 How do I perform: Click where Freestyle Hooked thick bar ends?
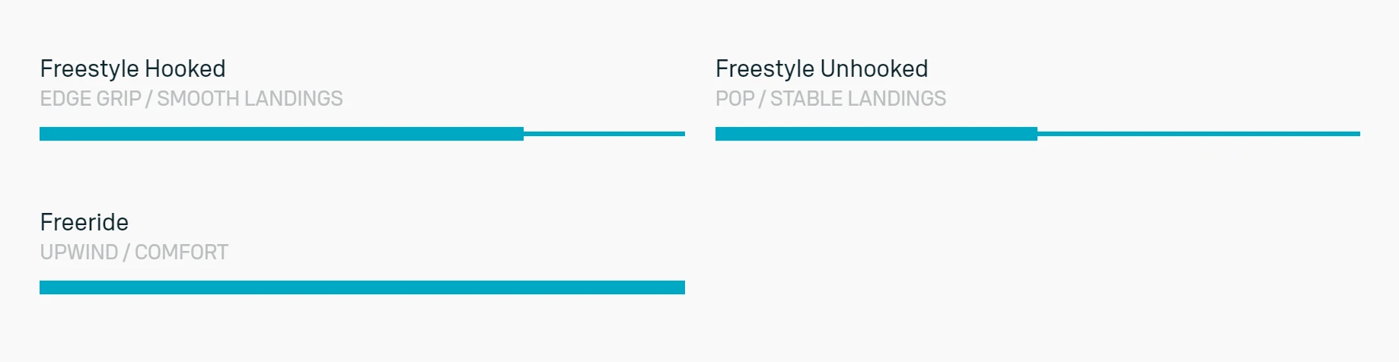522,134
